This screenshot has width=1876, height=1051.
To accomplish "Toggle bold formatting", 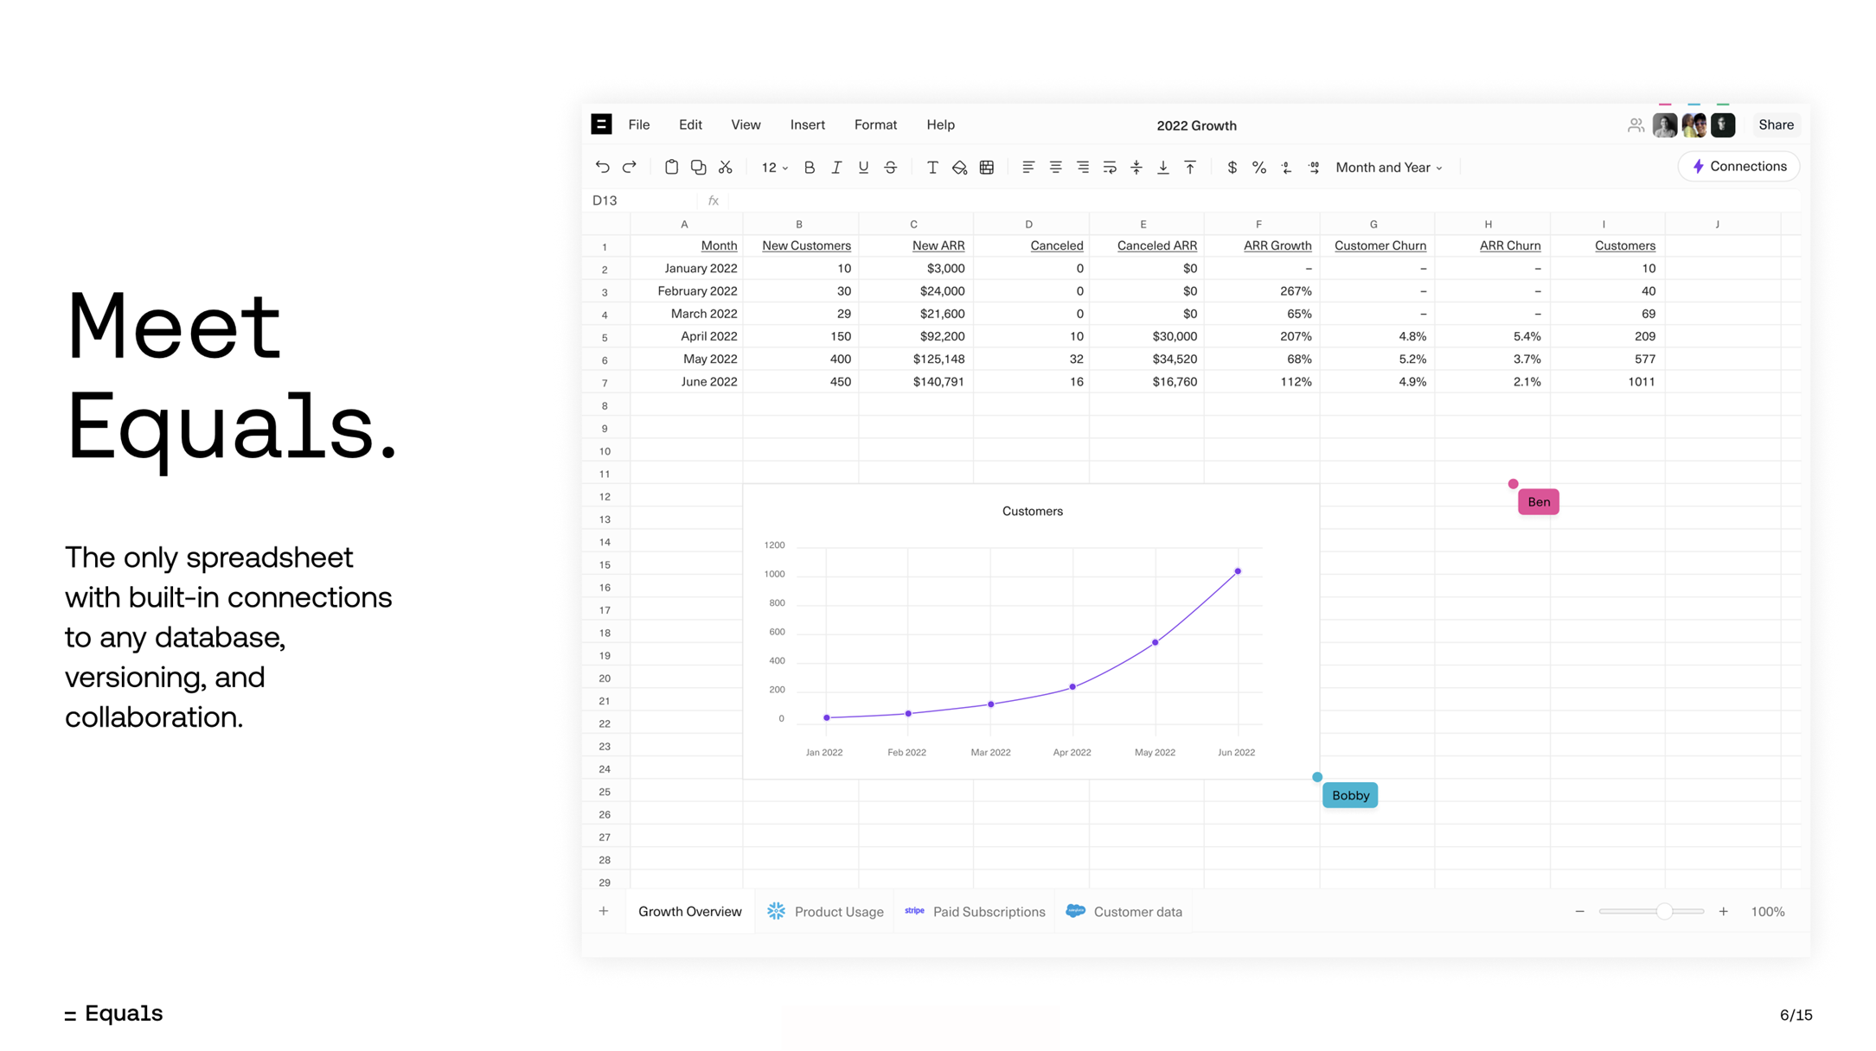I will coord(810,167).
